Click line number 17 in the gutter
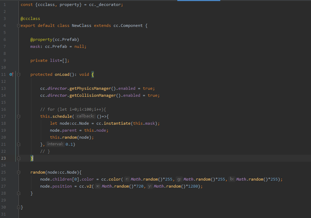 click(x=3, y=116)
